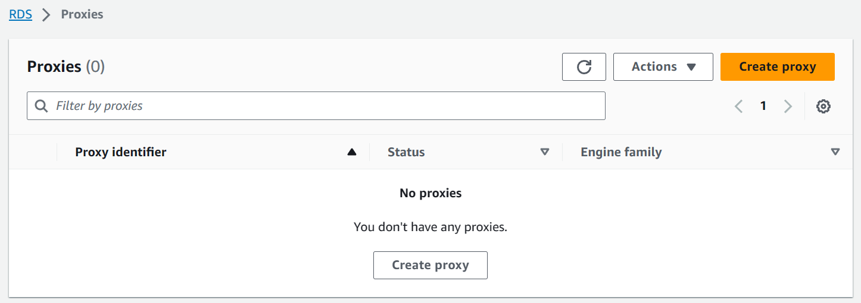
Task: Navigate to the RDS breadcrumb link
Action: (20, 14)
